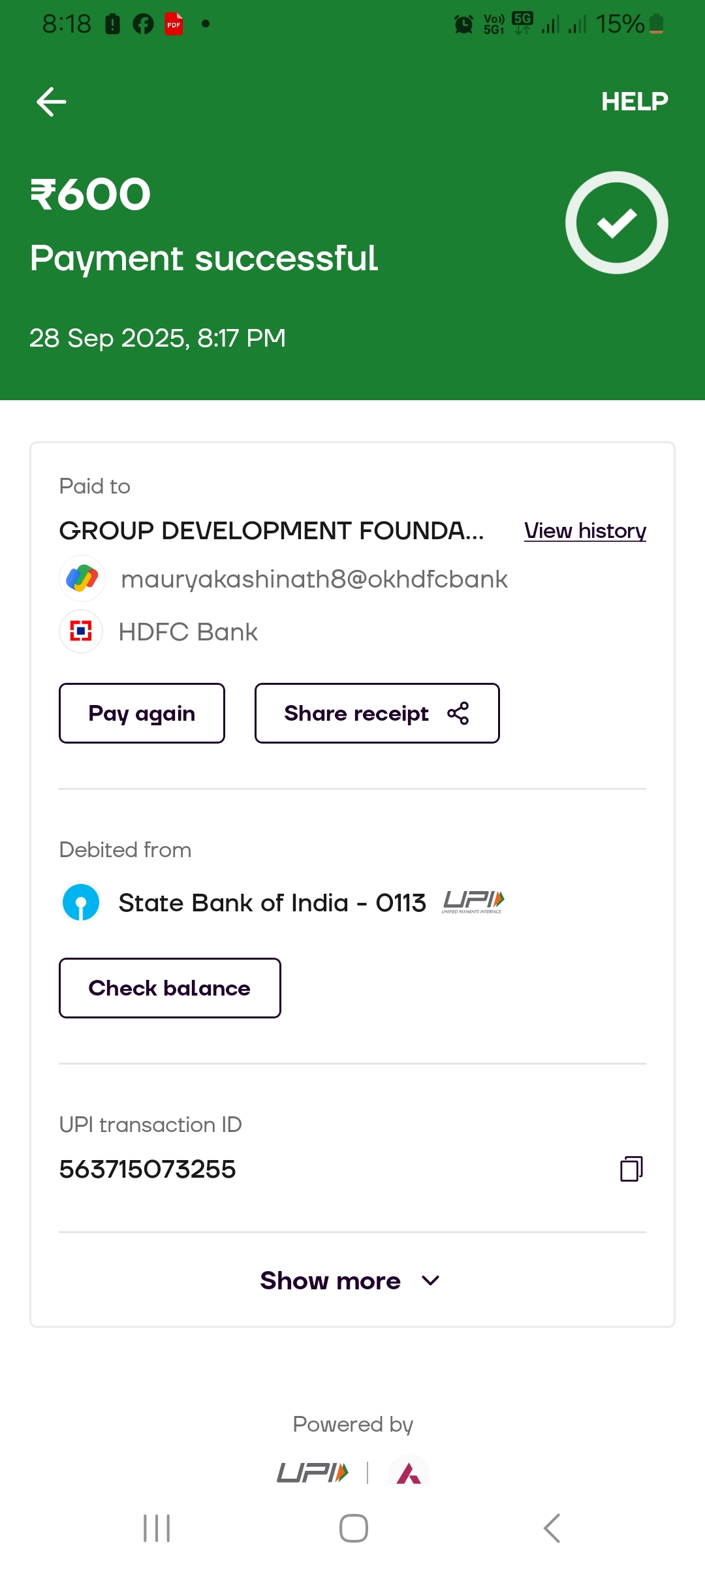The image size is (705, 1572).
Task: Tap the back arrow icon
Action: tap(51, 102)
